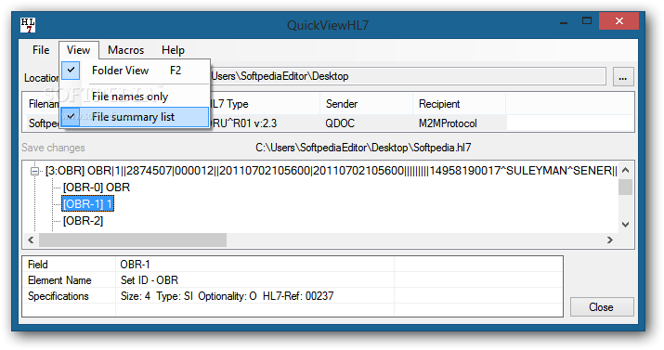
Task: Open the Help menu
Action: 173,50
